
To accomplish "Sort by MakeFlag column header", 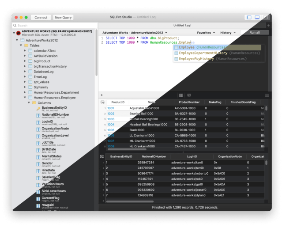I will click(x=215, y=102).
